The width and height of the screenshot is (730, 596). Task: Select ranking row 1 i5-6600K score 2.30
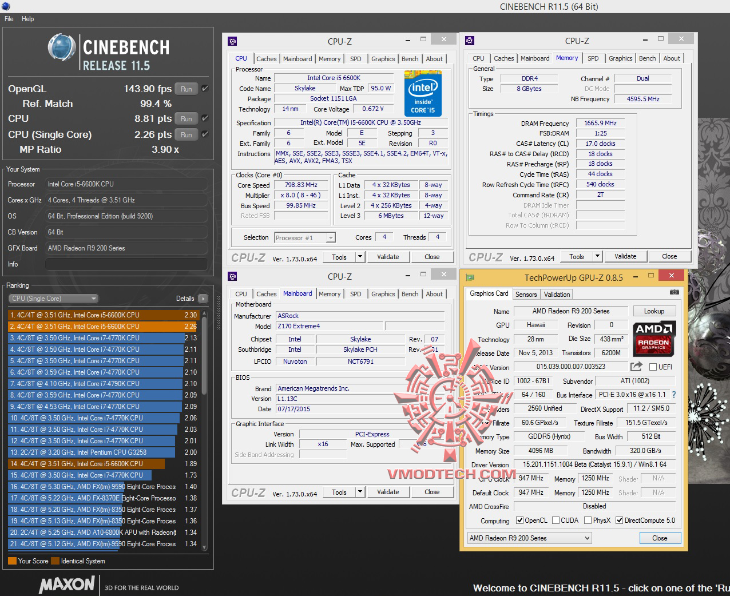pyautogui.click(x=104, y=315)
